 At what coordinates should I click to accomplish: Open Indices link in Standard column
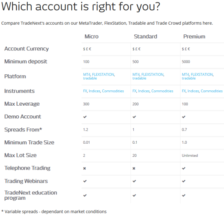click(x=144, y=91)
